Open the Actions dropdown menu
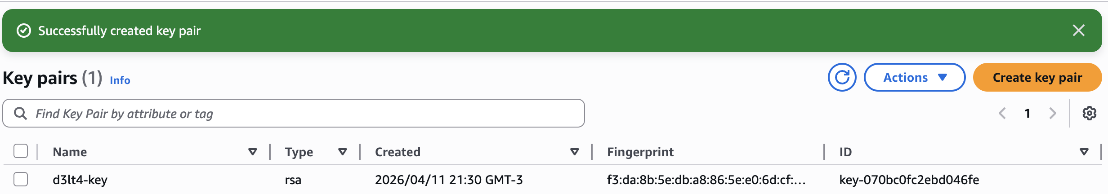Viewport: 1108px width, 194px height. pos(914,77)
